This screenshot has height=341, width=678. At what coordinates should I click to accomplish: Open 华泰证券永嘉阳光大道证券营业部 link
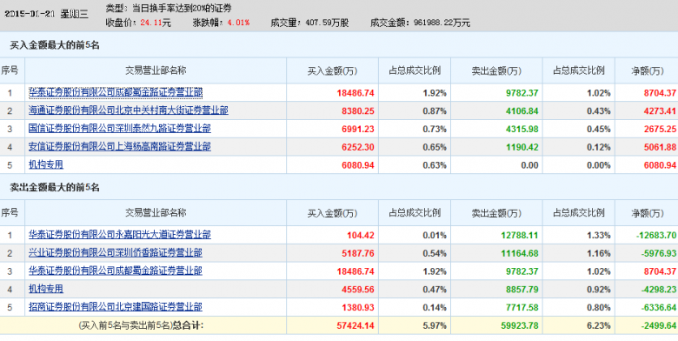pyautogui.click(x=120, y=235)
